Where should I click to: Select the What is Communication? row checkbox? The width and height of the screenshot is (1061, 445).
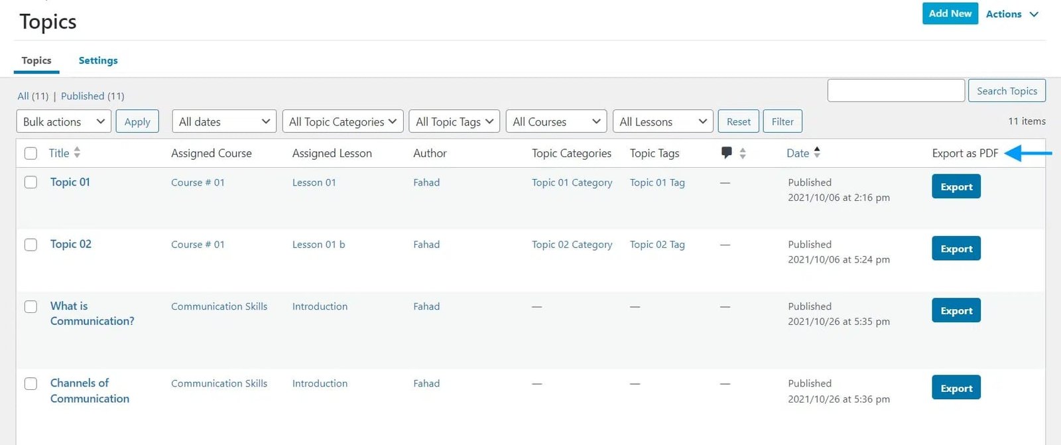(x=31, y=306)
